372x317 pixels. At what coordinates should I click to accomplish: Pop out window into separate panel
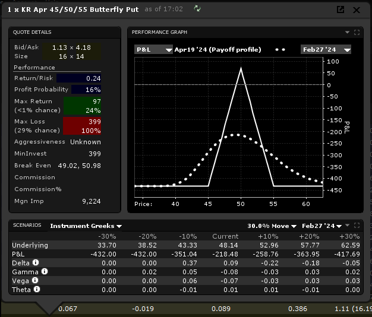point(341,9)
